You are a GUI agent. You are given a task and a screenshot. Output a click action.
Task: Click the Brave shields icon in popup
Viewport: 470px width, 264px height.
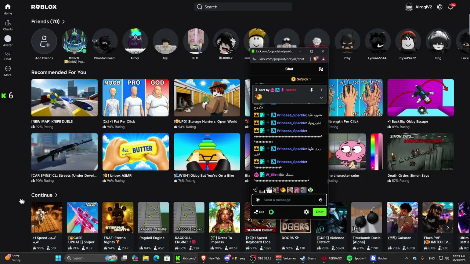point(315,59)
